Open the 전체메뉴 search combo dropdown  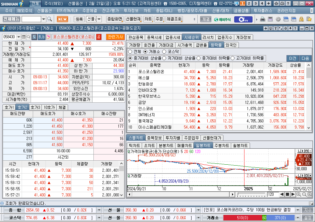coord(44,19)
